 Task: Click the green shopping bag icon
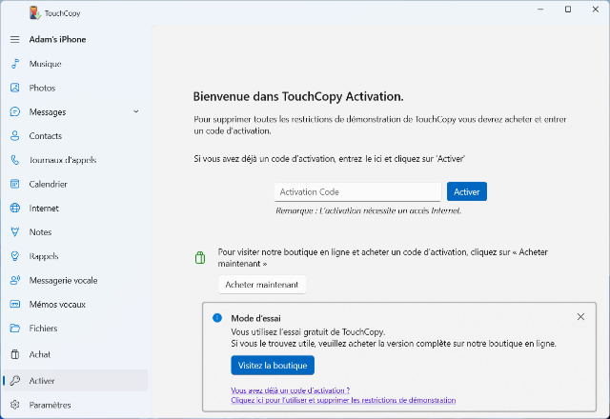point(200,257)
